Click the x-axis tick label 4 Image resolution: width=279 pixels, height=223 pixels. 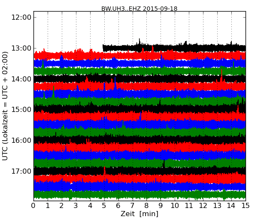[x=90, y=206]
